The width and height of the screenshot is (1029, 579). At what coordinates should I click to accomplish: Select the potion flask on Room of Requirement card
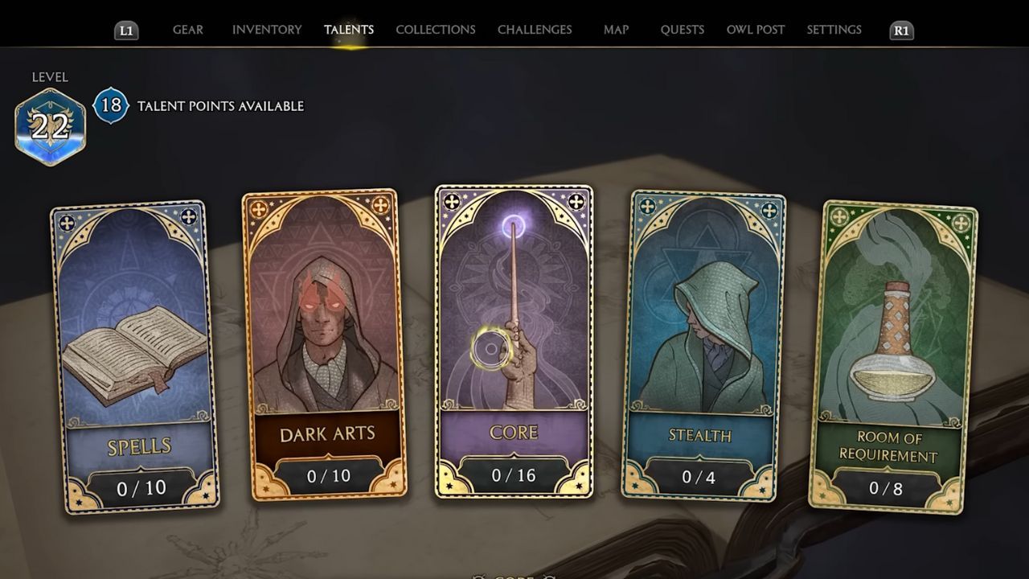(893, 346)
